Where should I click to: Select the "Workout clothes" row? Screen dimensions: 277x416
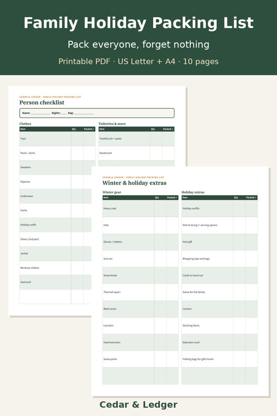click(55, 267)
